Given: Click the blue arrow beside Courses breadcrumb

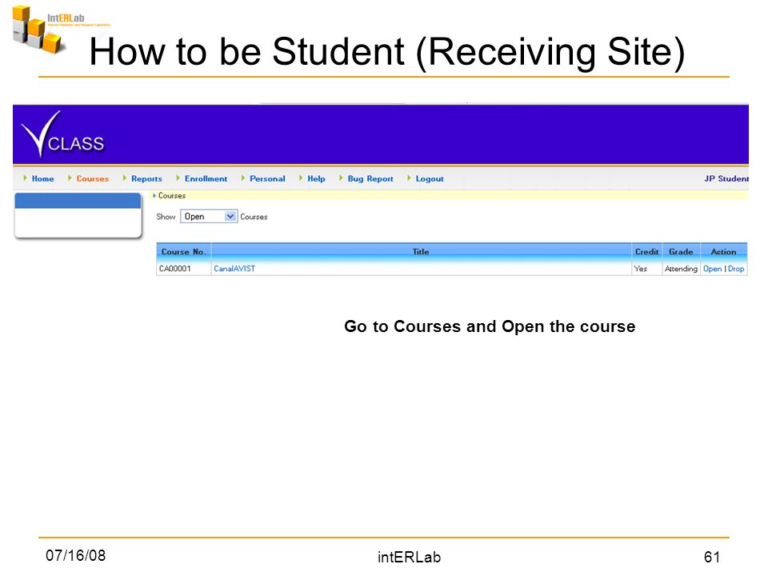Looking at the screenshot, I should (154, 195).
